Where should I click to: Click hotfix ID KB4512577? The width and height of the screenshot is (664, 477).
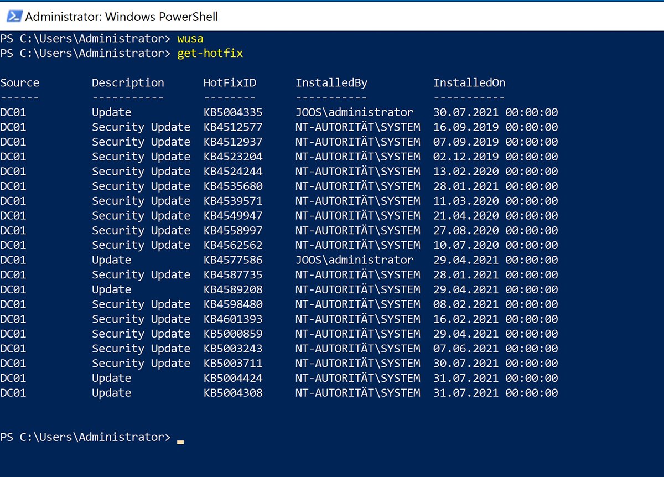(x=233, y=127)
